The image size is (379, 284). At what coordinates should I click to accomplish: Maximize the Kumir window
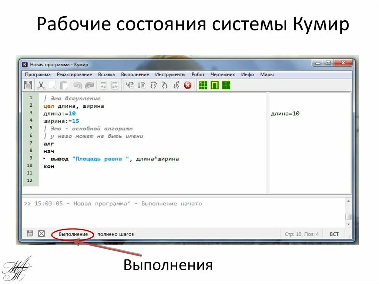pos(328,63)
